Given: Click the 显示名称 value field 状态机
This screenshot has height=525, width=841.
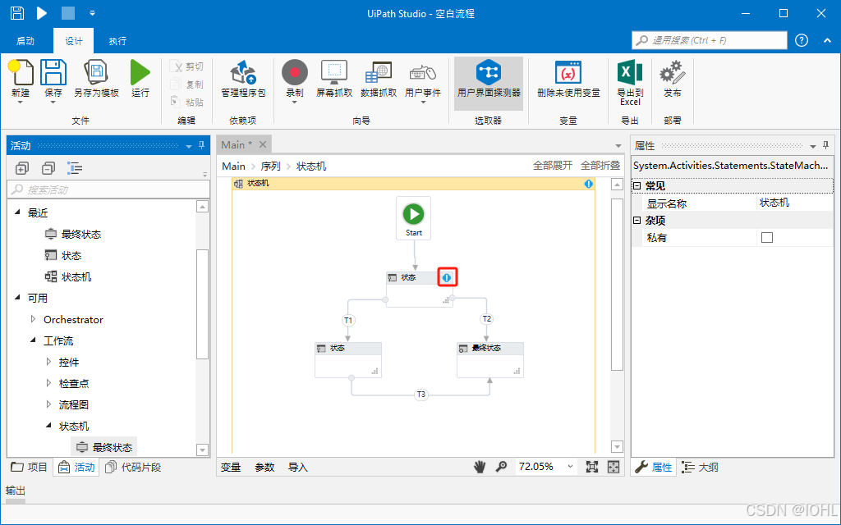Looking at the screenshot, I should click(x=795, y=203).
